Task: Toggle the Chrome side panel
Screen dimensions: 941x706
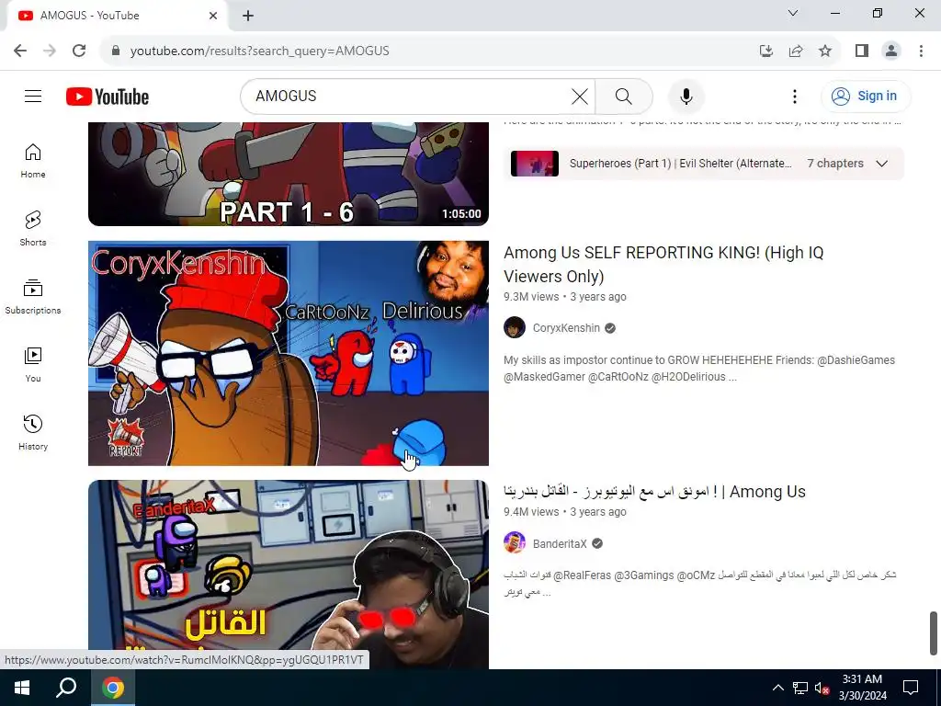Action: [x=862, y=51]
